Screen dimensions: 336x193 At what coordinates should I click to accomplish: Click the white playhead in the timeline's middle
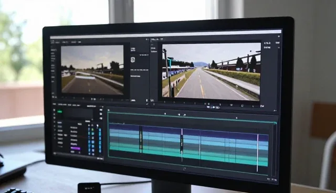(182, 145)
